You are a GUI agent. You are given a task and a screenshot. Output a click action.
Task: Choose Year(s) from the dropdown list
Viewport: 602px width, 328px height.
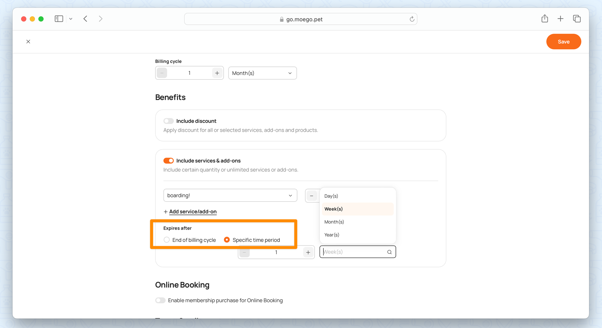tap(332, 235)
